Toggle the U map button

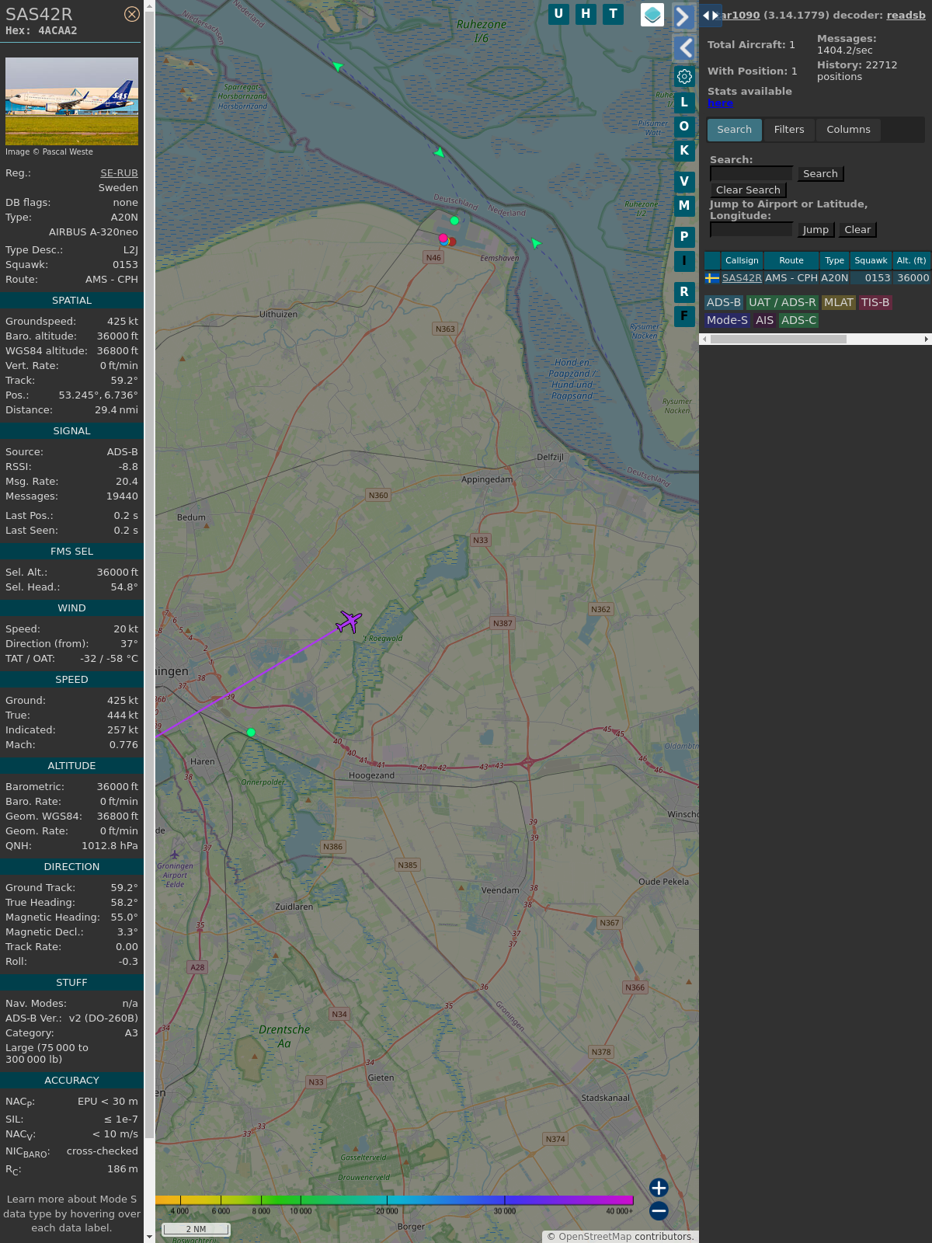(x=558, y=14)
